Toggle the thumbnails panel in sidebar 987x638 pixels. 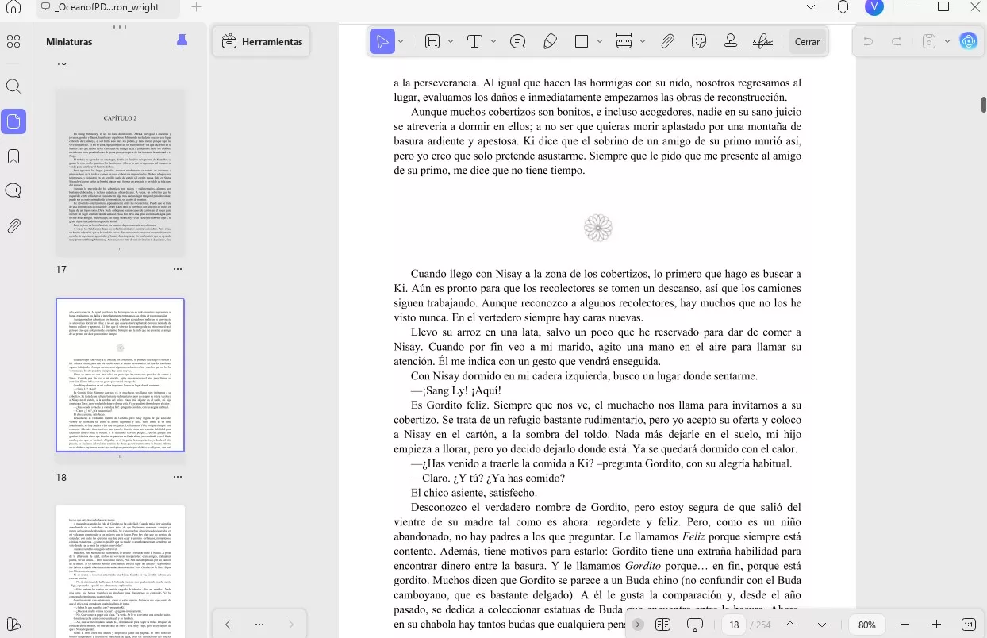tap(13, 121)
